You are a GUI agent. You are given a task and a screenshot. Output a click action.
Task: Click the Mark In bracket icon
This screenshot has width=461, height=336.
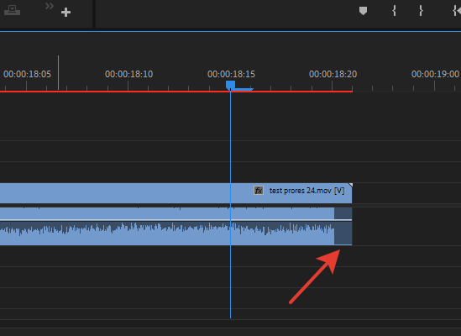click(394, 11)
